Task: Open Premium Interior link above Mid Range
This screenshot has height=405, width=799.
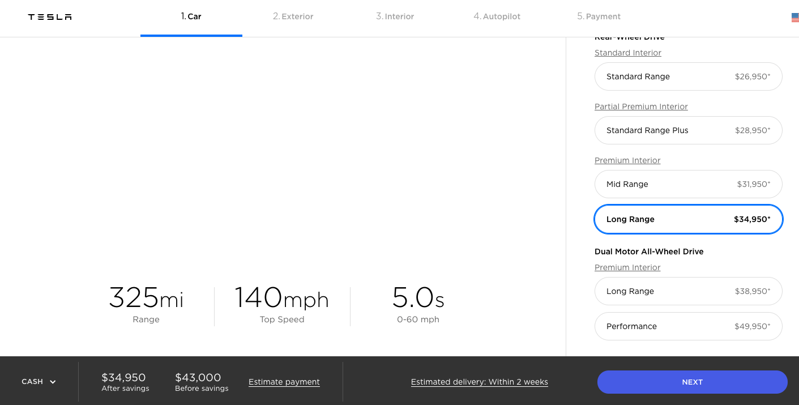Action: pyautogui.click(x=627, y=160)
